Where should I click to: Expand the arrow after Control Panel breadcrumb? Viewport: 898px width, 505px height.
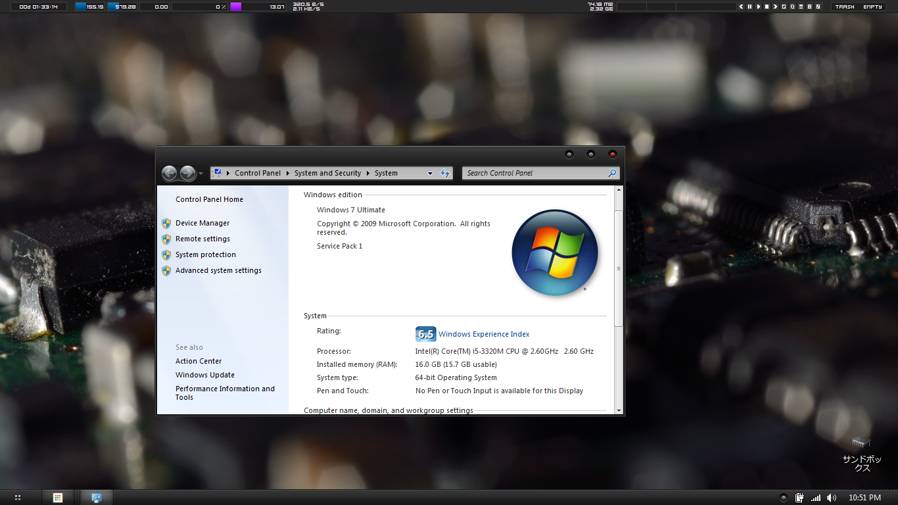click(288, 174)
